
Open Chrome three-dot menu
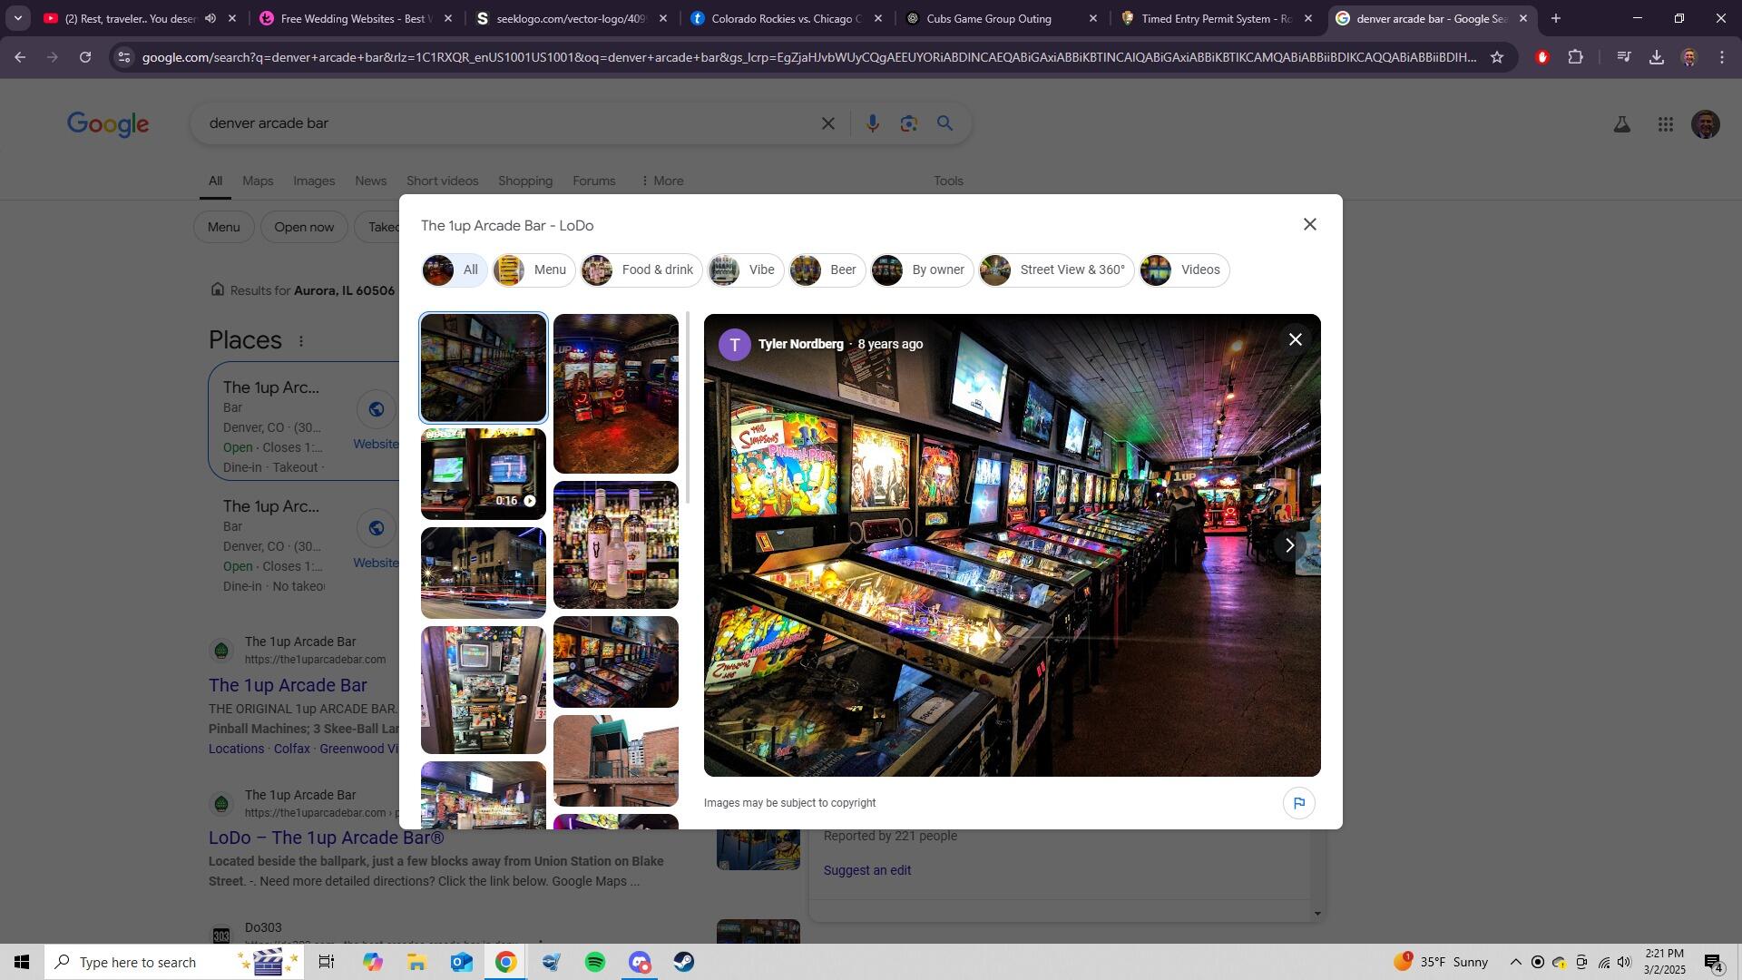1722,57
